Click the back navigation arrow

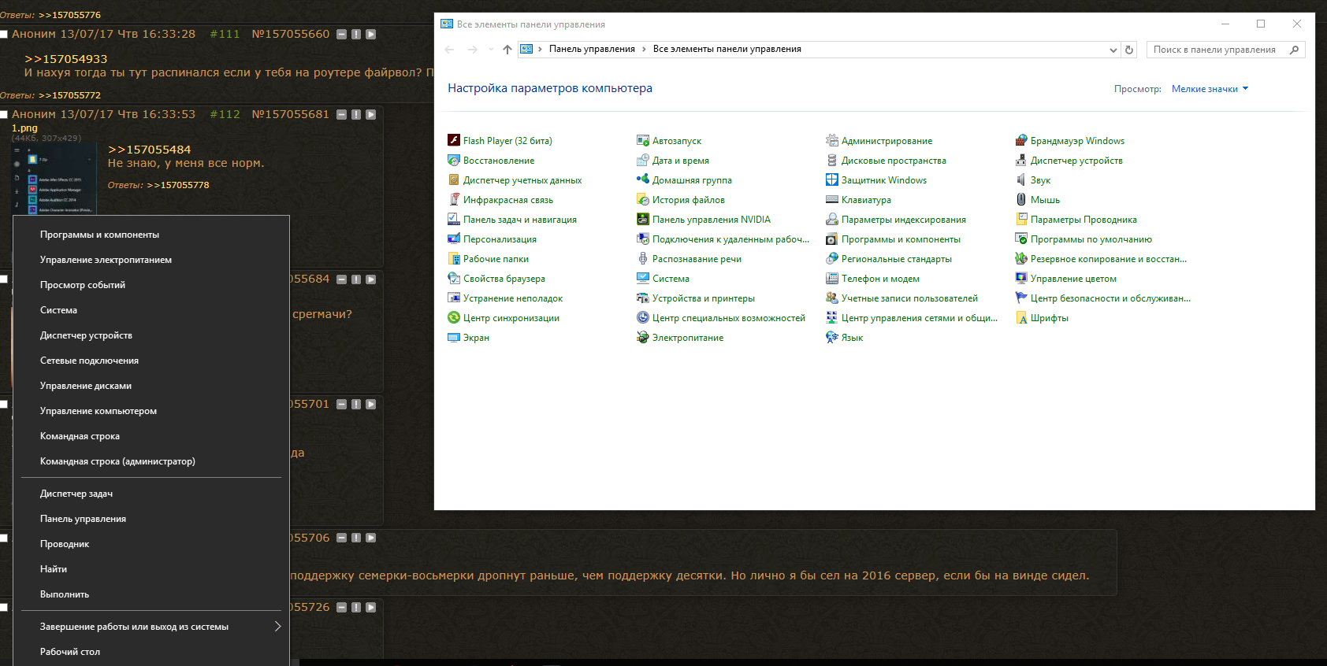[x=450, y=50]
